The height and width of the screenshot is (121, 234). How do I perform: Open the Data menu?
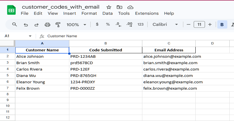(x=107, y=13)
